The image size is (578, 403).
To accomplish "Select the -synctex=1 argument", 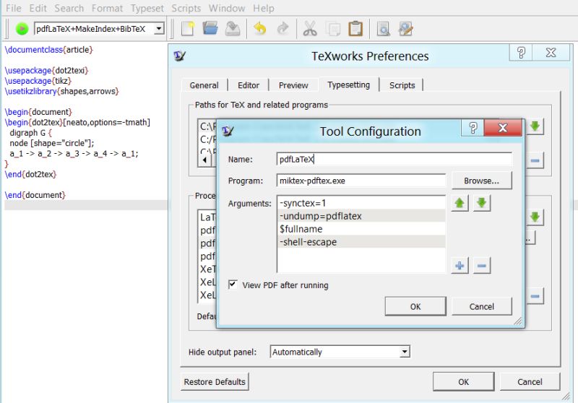I will click(361, 203).
